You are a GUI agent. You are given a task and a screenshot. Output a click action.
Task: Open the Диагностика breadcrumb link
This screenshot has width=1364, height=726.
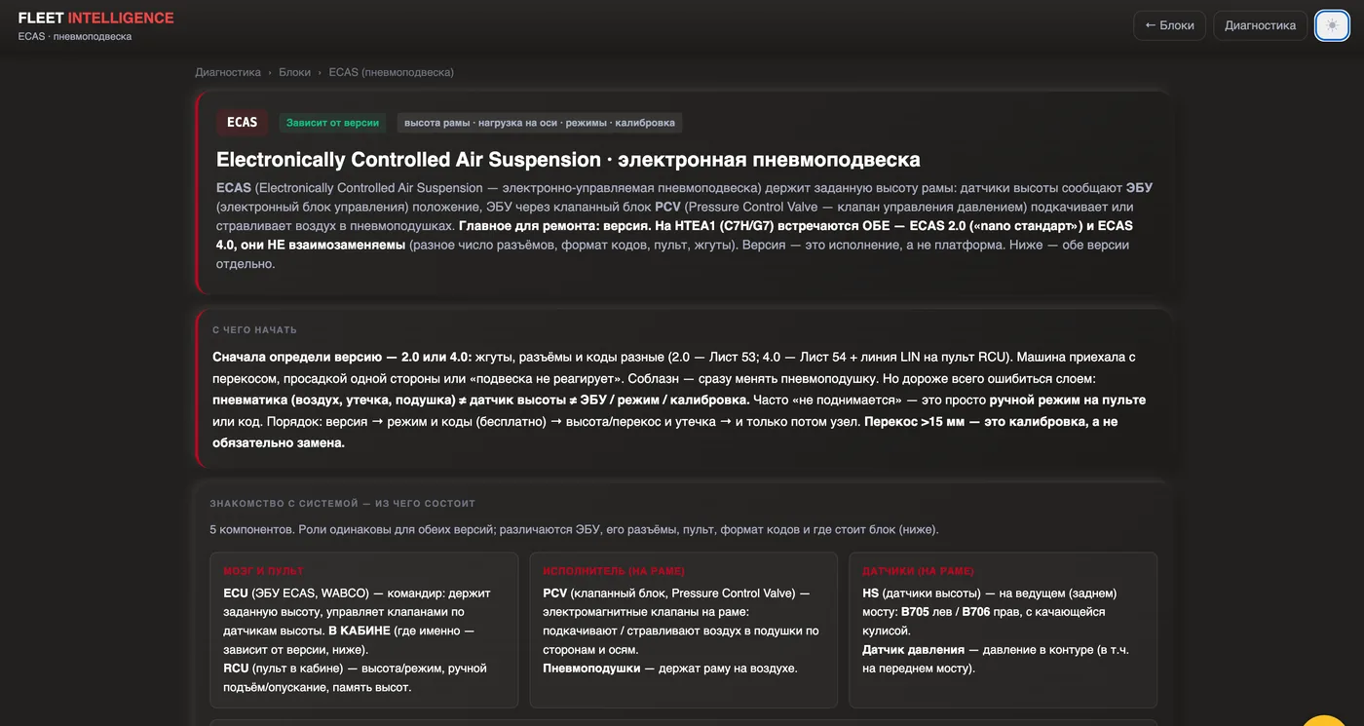coord(228,72)
